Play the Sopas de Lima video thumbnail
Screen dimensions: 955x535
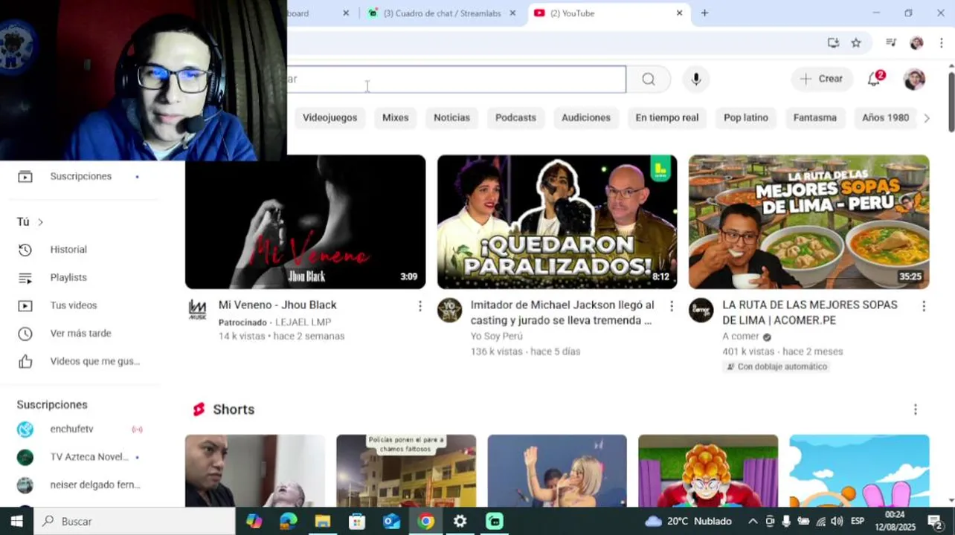coord(809,221)
